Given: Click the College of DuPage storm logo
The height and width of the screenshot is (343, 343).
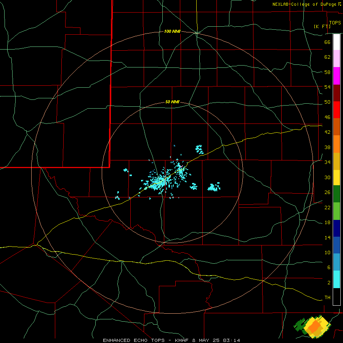Looking at the screenshot, I should click(x=313, y=326).
